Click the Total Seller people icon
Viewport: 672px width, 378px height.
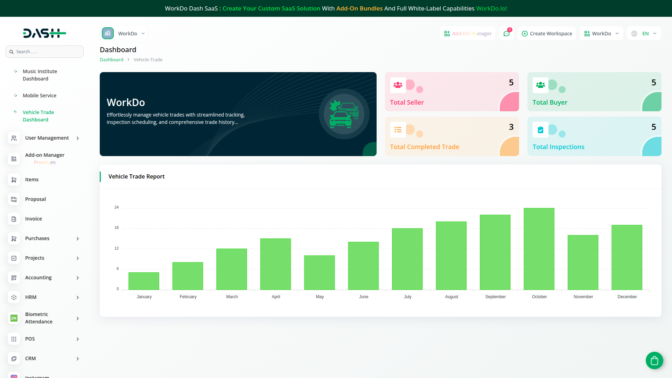[x=398, y=85]
